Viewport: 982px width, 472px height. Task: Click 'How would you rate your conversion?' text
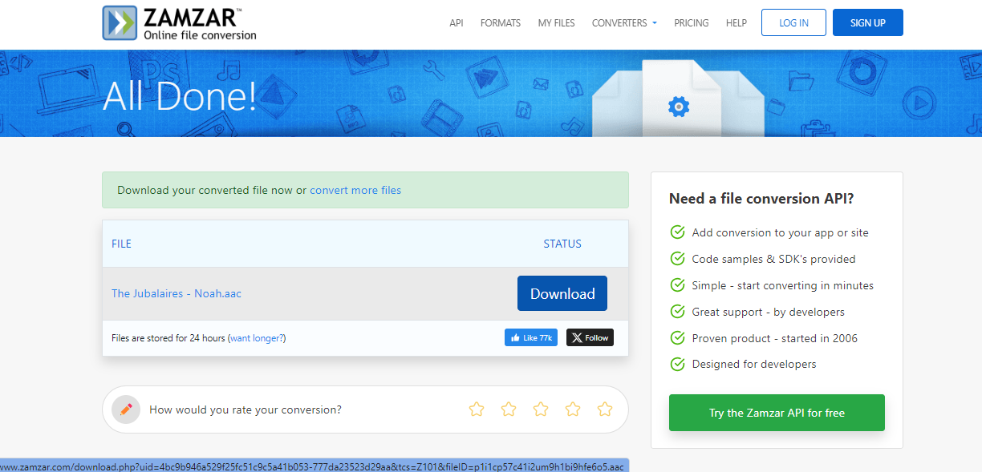[x=245, y=409]
